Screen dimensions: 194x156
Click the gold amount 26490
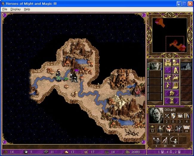pyautogui.click(x=136, y=152)
